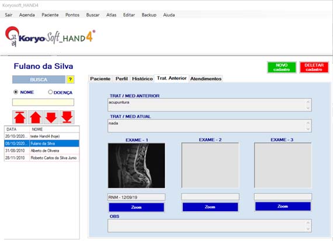Open the Histórico tab
The height and width of the screenshot is (241, 333).
(143, 79)
